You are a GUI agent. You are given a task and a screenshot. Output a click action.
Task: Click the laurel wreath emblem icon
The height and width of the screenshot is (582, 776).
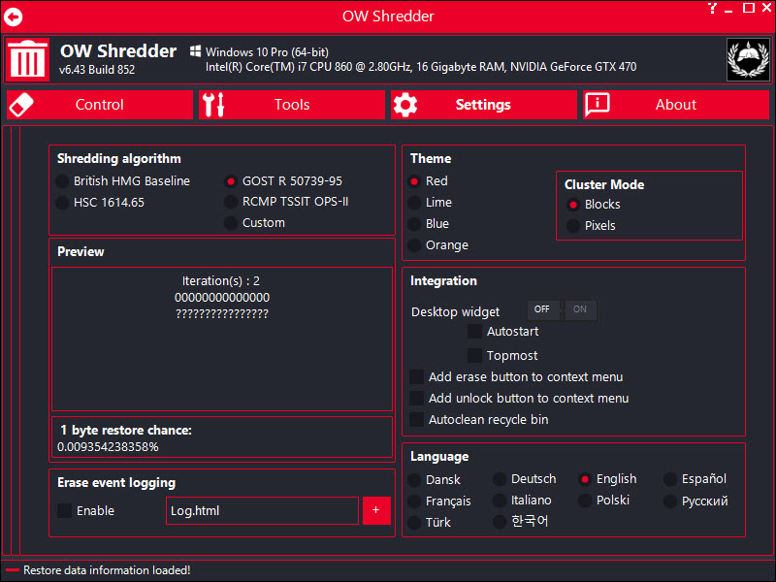(x=748, y=60)
